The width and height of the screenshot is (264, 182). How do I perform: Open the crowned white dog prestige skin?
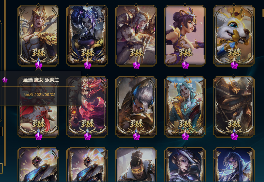(234, 35)
